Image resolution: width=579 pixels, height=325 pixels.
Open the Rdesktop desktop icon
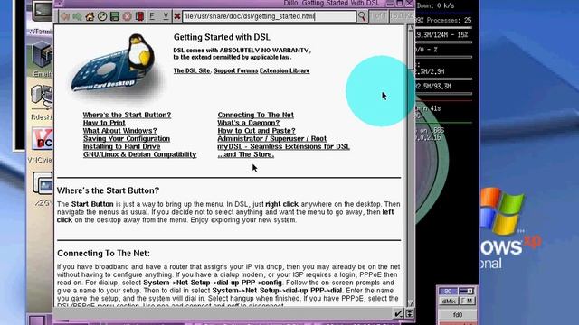[43, 102]
